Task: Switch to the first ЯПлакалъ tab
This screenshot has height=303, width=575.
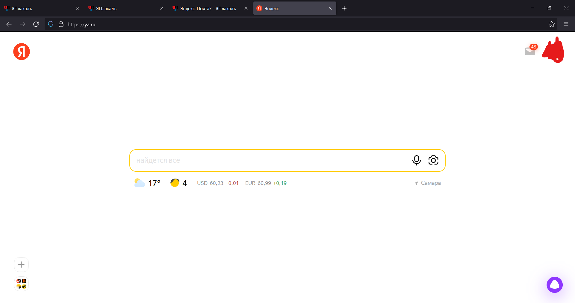Action: 42,8
